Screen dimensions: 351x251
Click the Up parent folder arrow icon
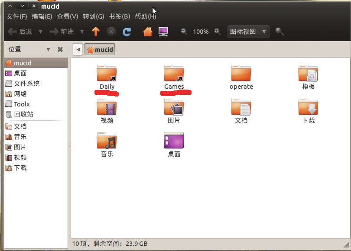coord(96,32)
